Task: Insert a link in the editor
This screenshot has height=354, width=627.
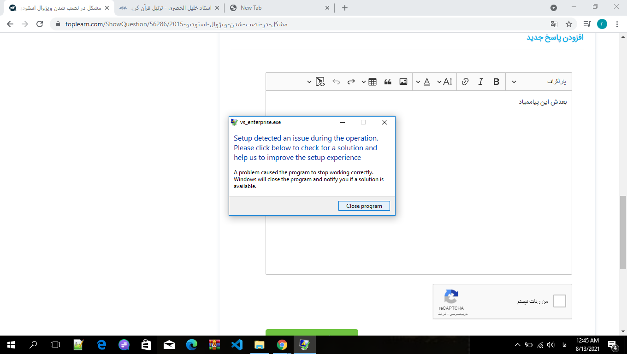Action: tap(465, 82)
